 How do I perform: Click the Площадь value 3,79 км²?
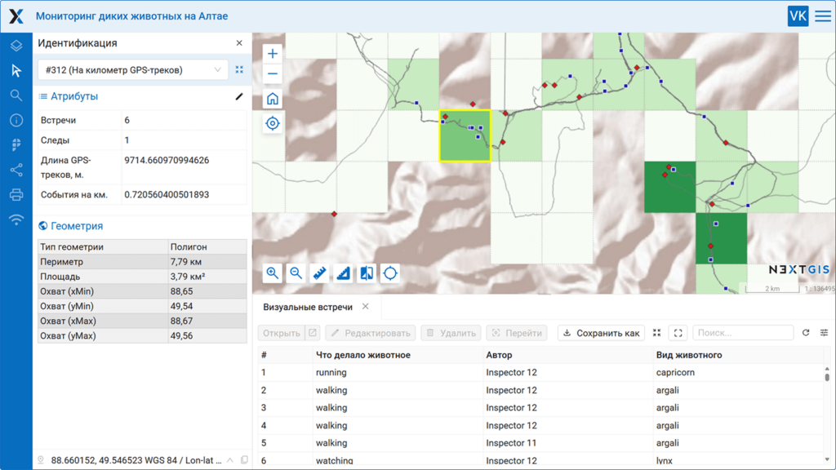[x=188, y=277]
